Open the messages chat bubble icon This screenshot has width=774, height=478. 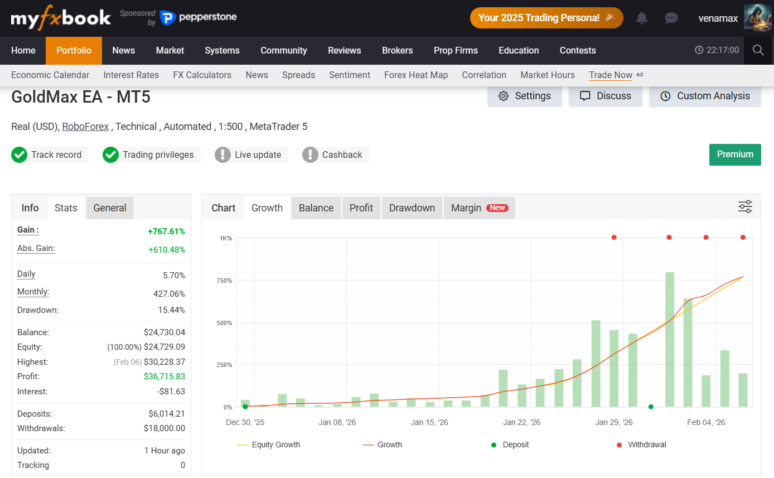(671, 18)
